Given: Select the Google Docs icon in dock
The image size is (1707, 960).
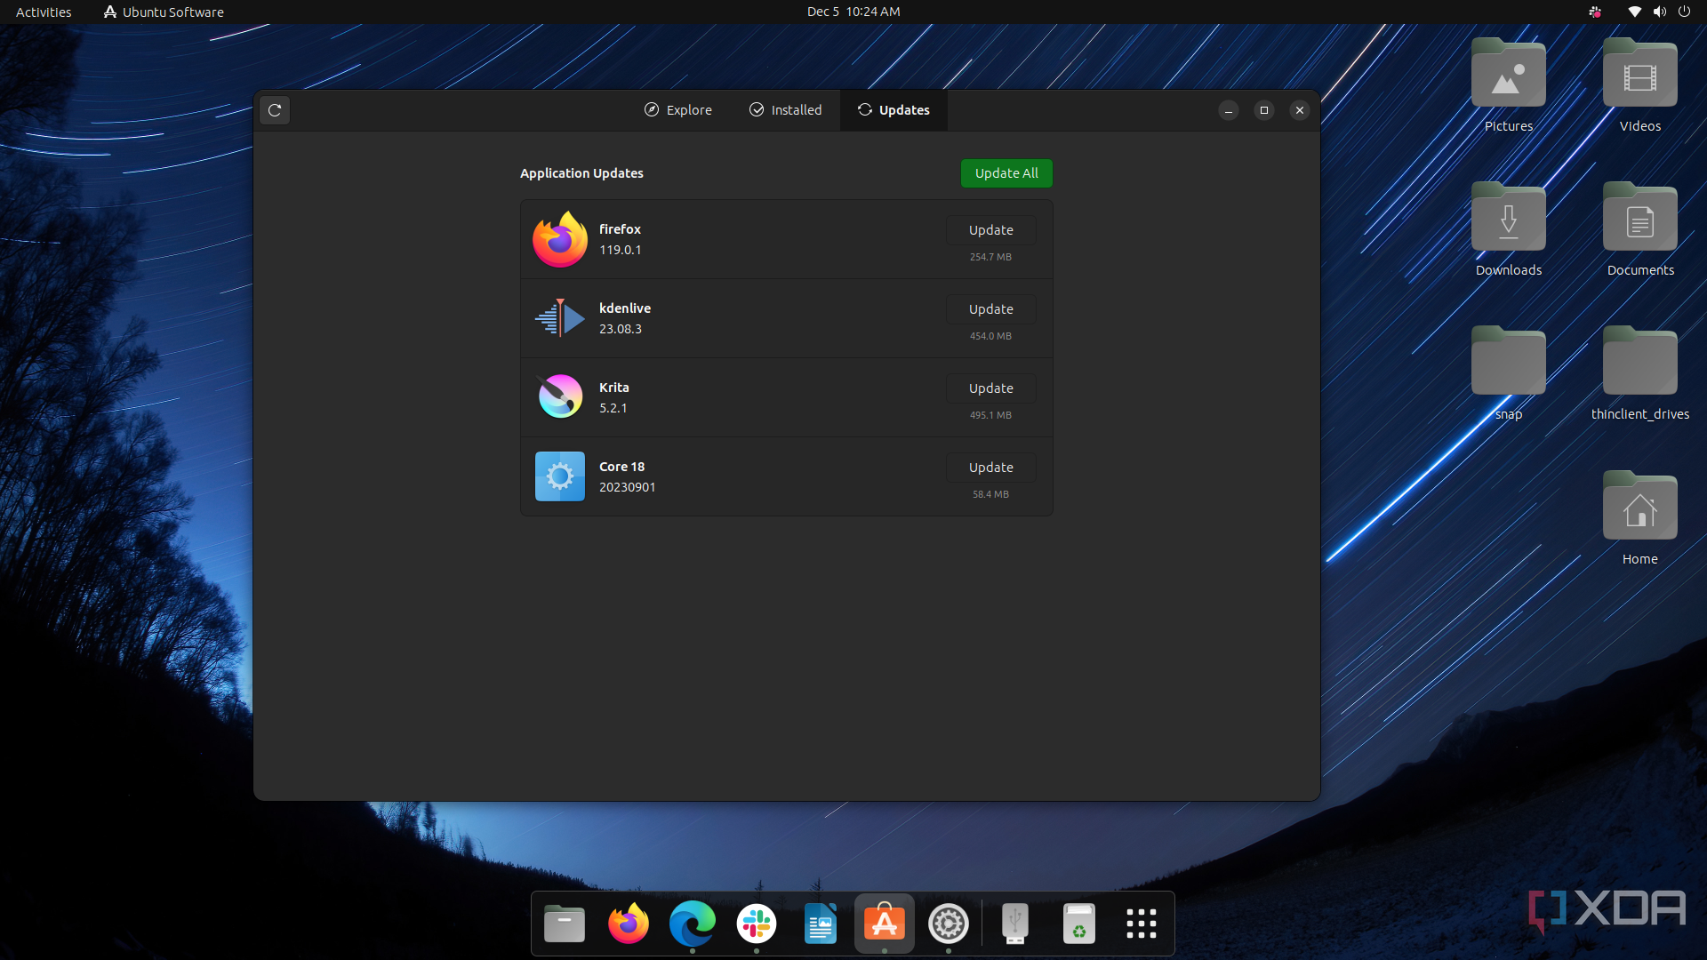Looking at the screenshot, I should pyautogui.click(x=820, y=924).
